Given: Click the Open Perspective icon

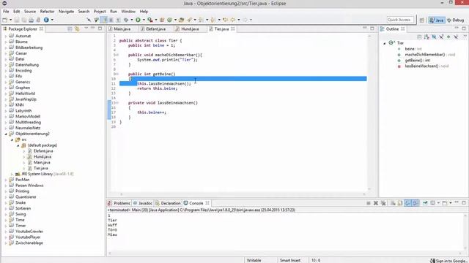Looking at the screenshot, I should tap(422, 20).
